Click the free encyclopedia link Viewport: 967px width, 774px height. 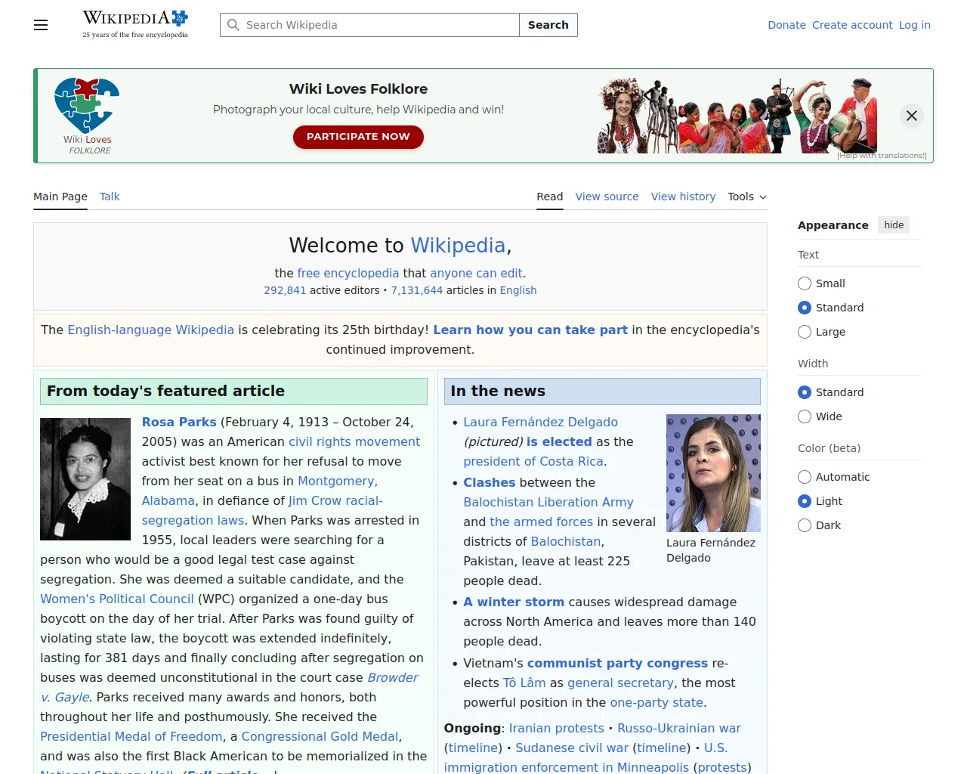click(348, 273)
